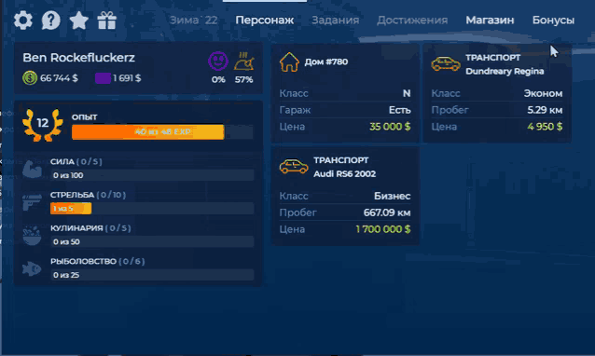Open the gift box icon
This screenshot has height=356, width=595.
107,21
